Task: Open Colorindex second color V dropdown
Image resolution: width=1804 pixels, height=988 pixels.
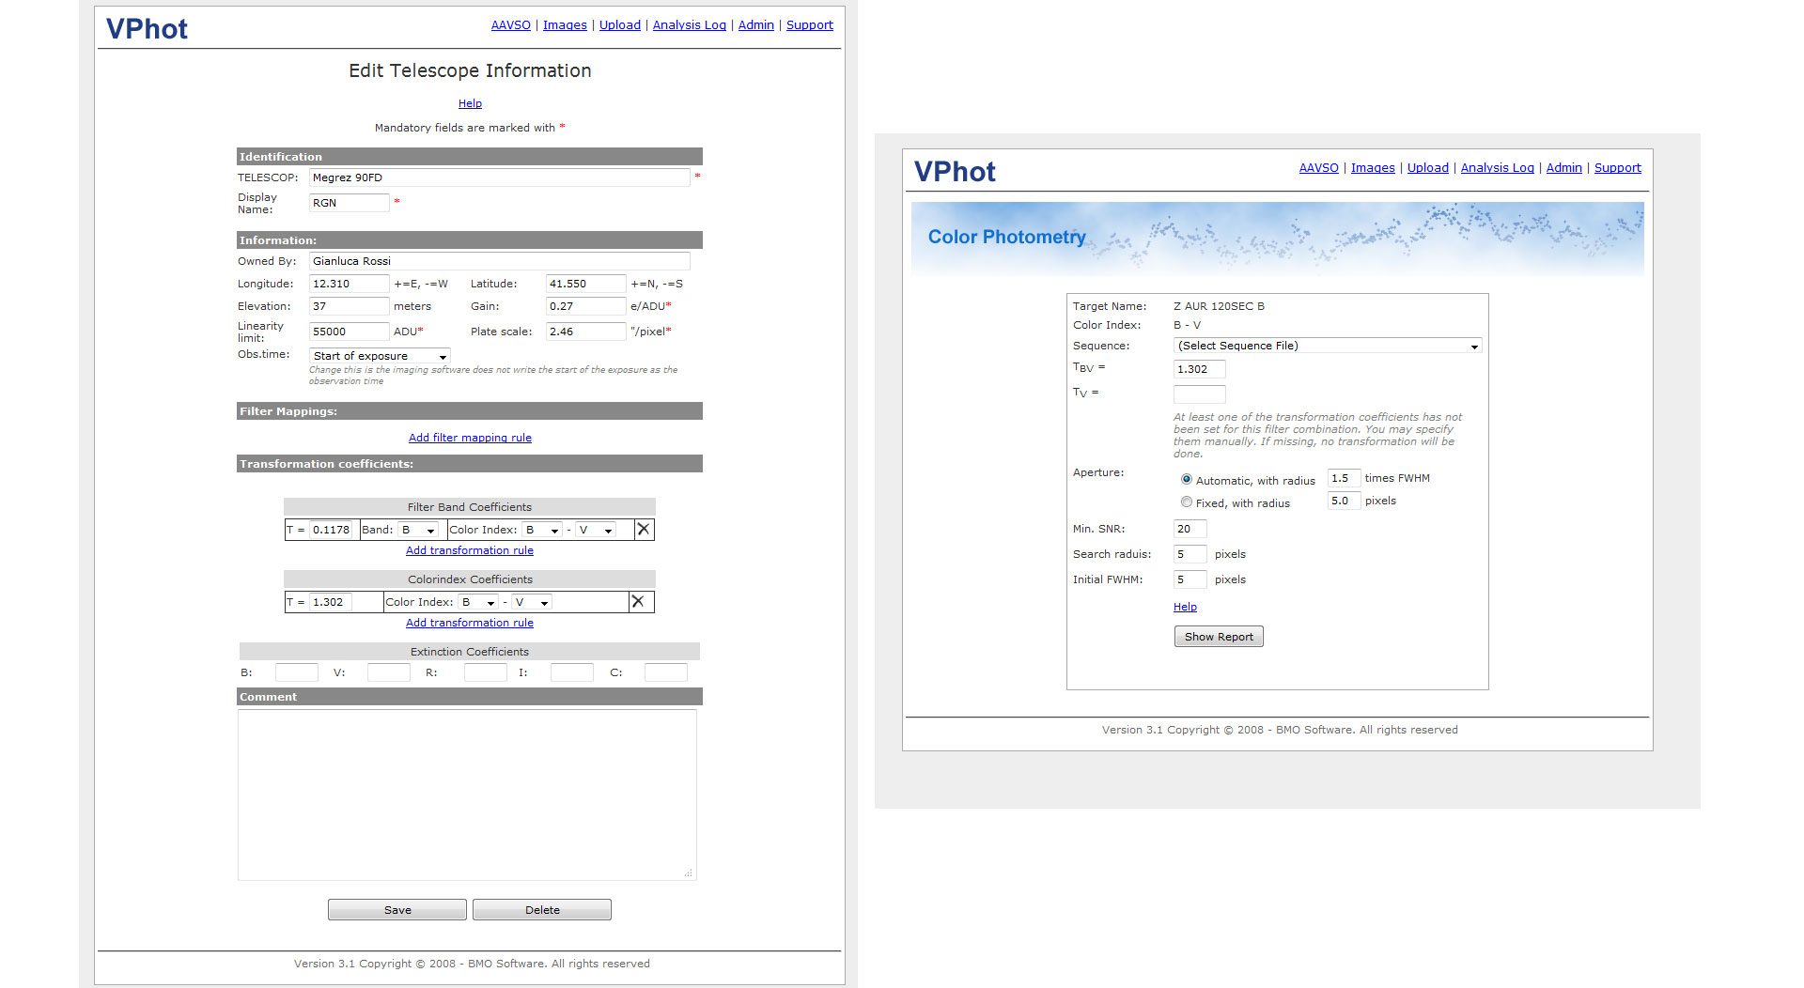Action: click(532, 602)
